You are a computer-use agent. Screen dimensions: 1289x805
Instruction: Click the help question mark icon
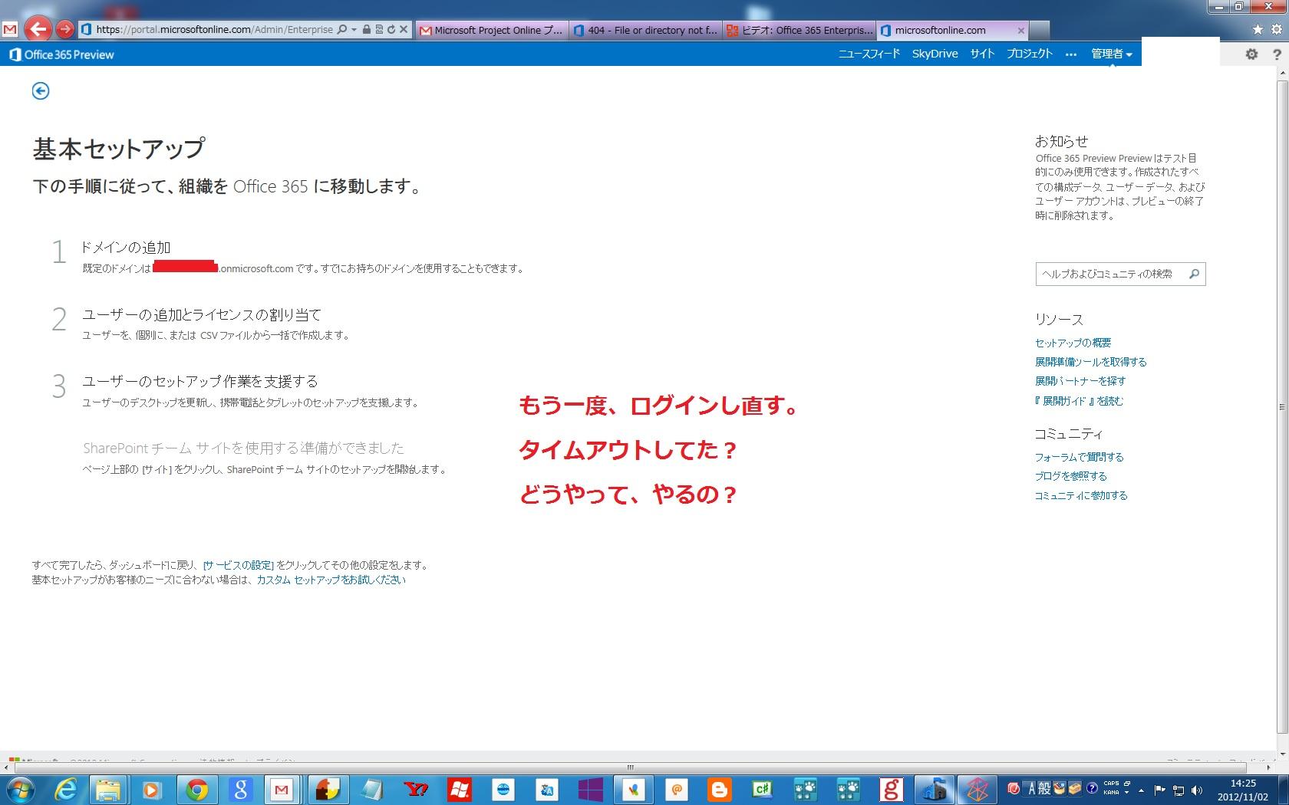pos(1277,54)
